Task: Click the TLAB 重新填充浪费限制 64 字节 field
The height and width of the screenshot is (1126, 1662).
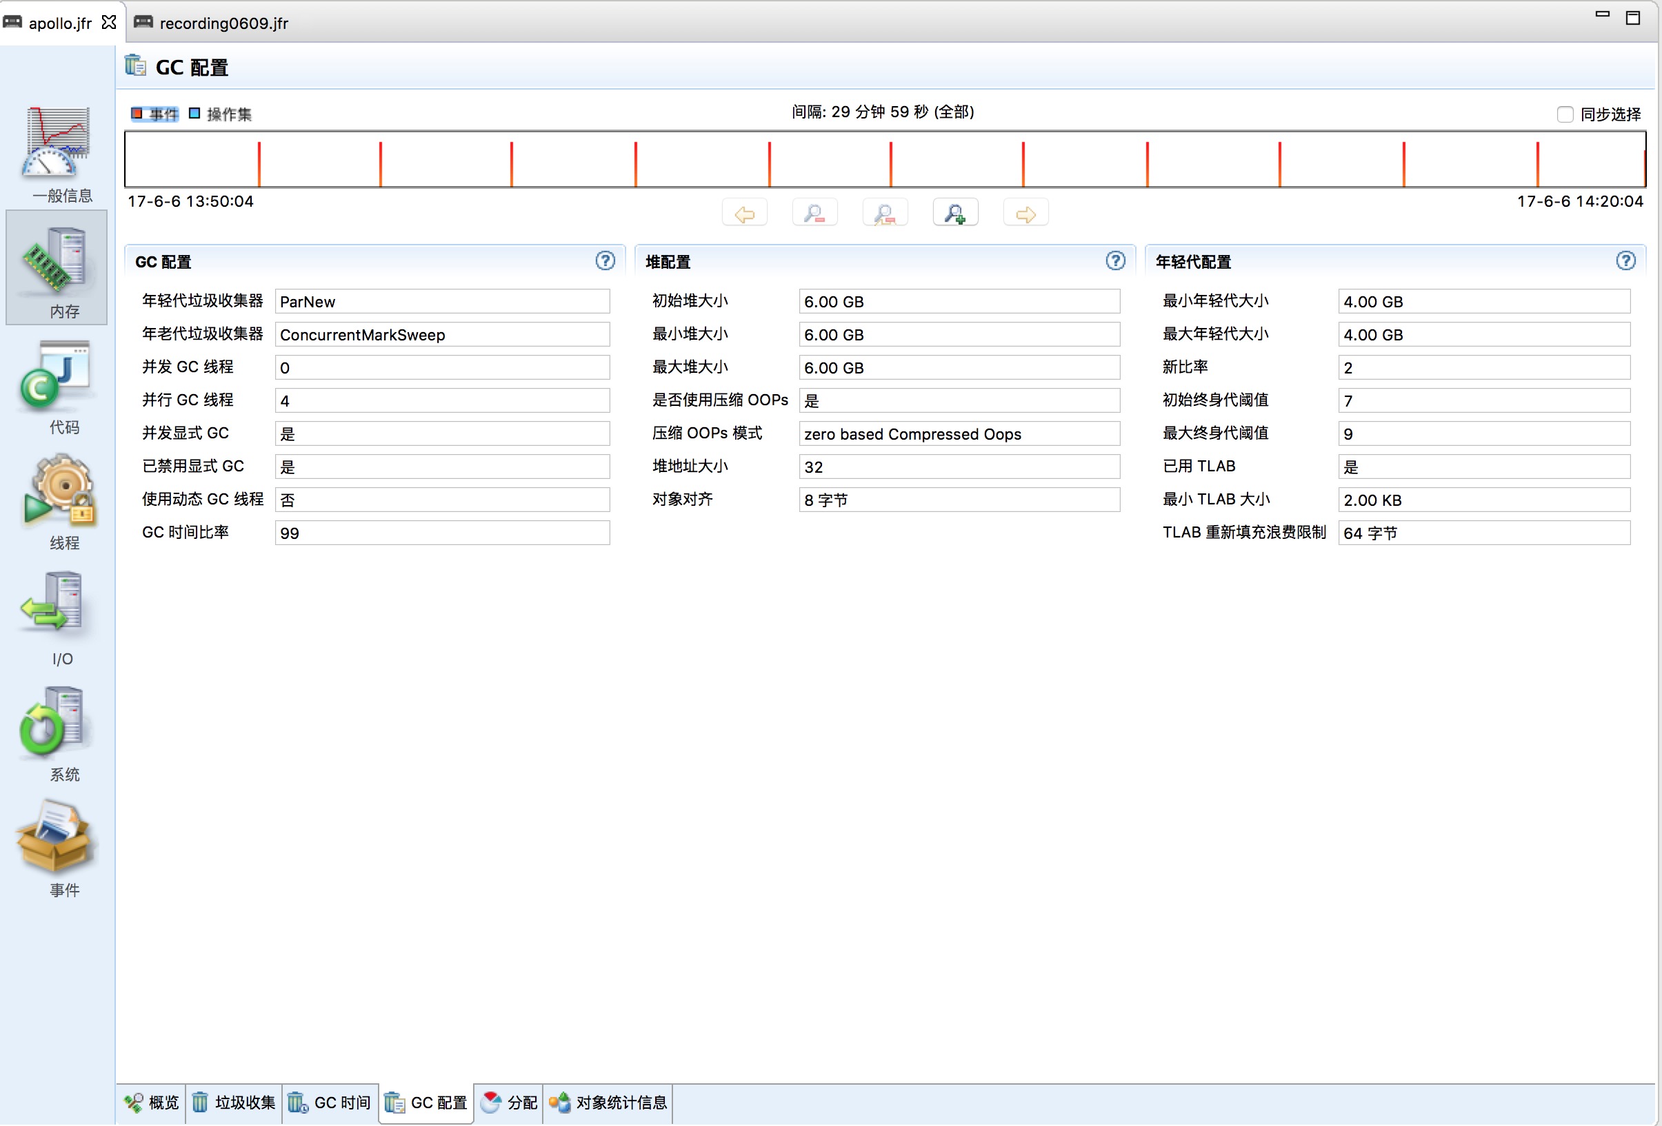Action: point(1485,533)
